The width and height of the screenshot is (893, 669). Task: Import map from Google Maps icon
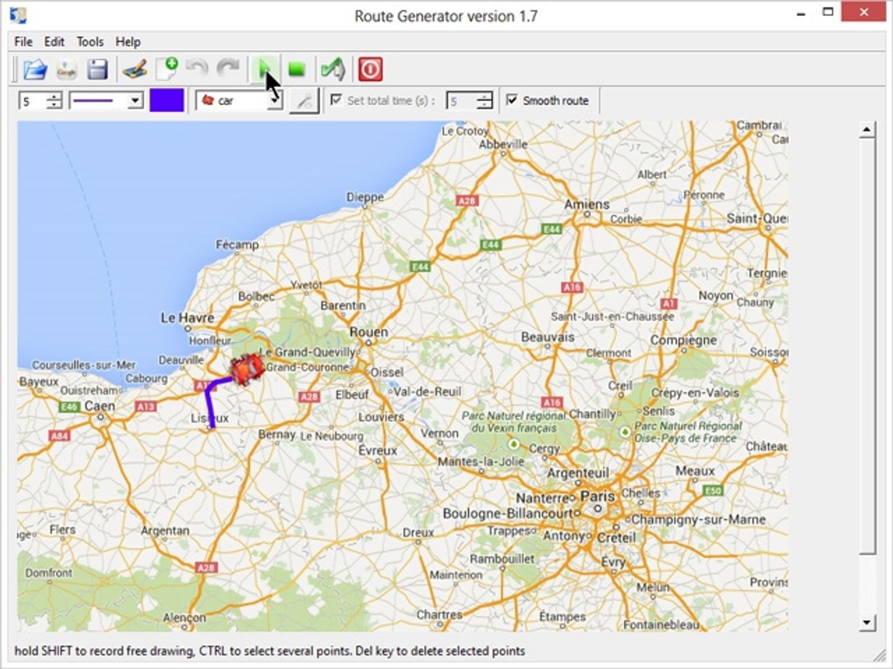point(66,69)
